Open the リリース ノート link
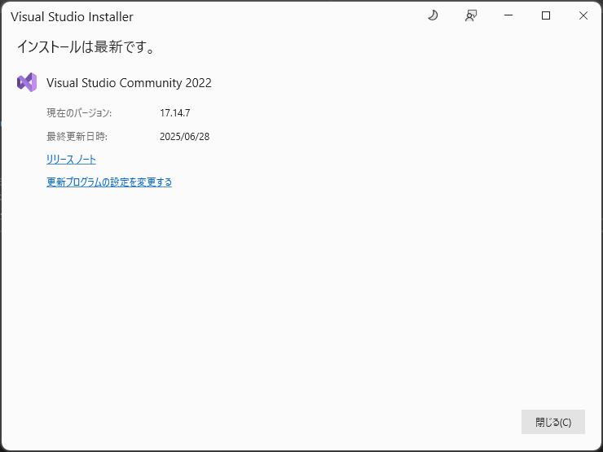Image resolution: width=603 pixels, height=452 pixels. [71, 160]
